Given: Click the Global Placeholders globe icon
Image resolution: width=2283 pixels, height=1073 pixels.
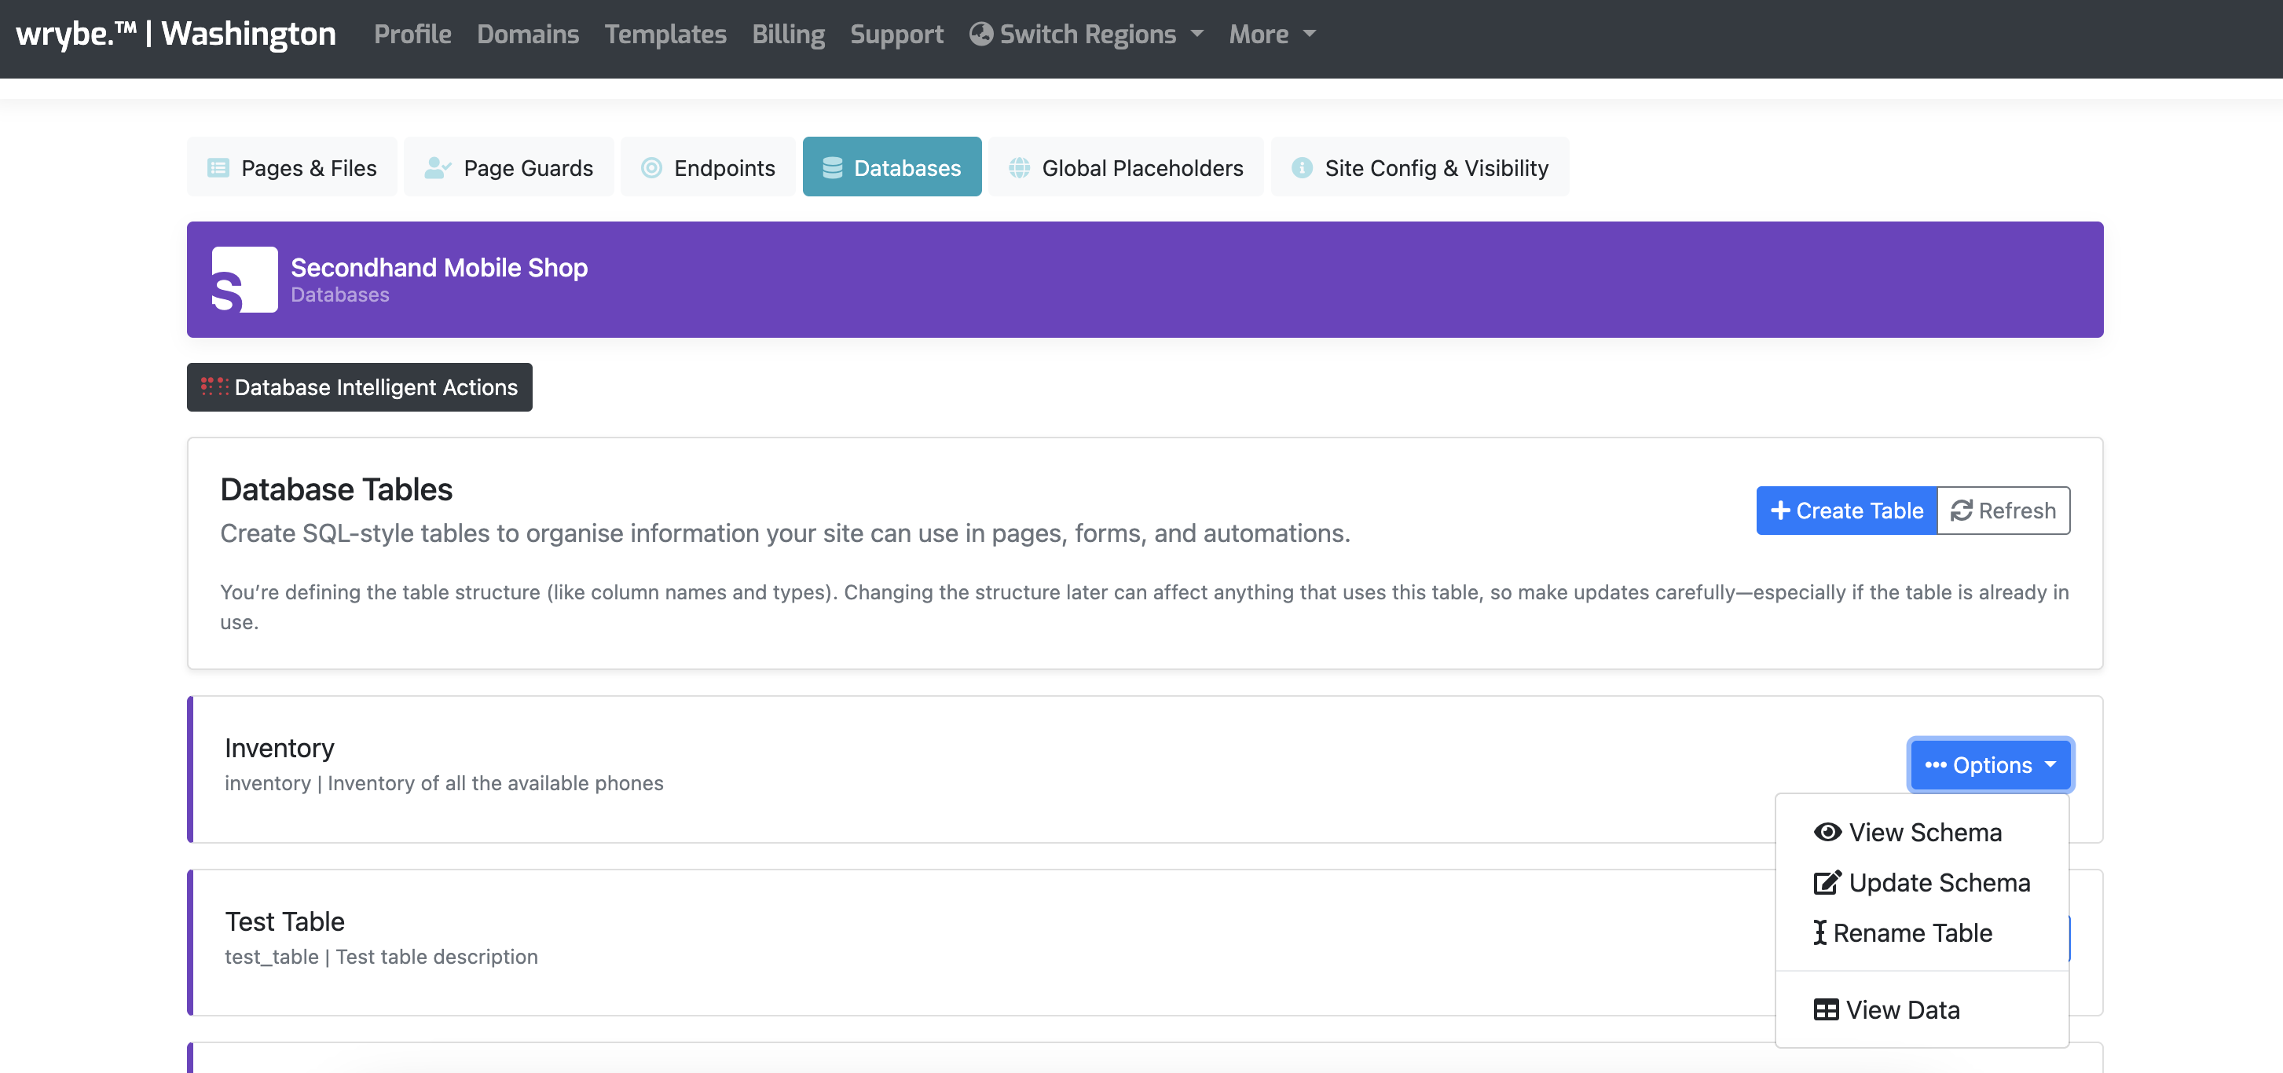Looking at the screenshot, I should coord(1021,167).
